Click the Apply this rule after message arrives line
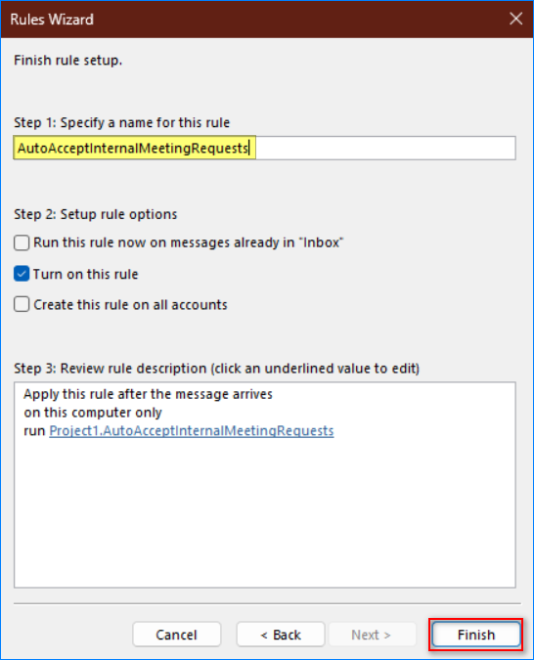534x660 pixels. 149,394
